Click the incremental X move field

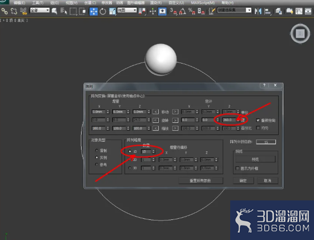tap(98, 112)
